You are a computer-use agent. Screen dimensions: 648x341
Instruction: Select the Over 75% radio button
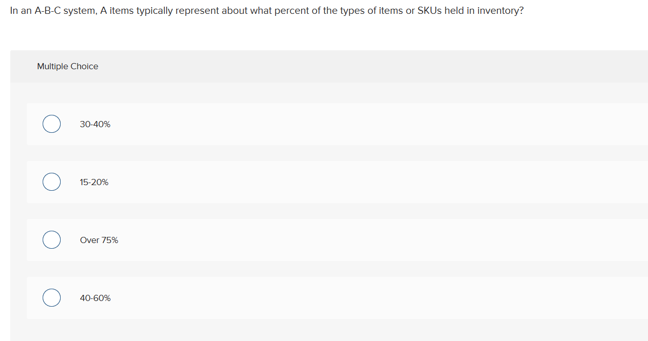[51, 239]
